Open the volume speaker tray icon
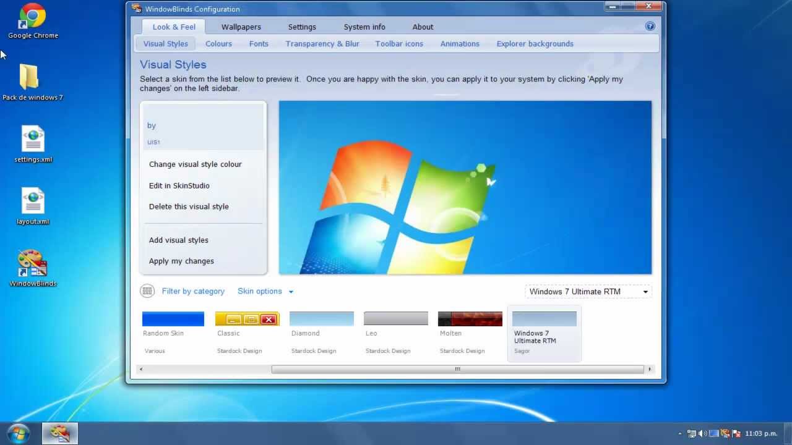Viewport: 792px width, 445px height. point(703,434)
